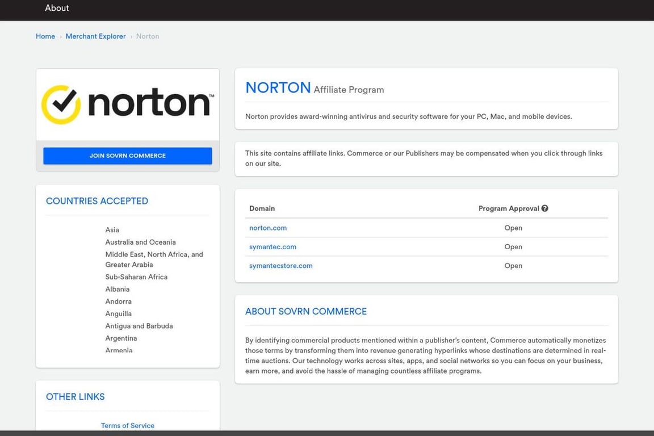
Task: Click the About Sovrn Commerce heading
Action: (306, 311)
